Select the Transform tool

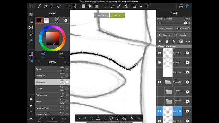coord(74,6)
